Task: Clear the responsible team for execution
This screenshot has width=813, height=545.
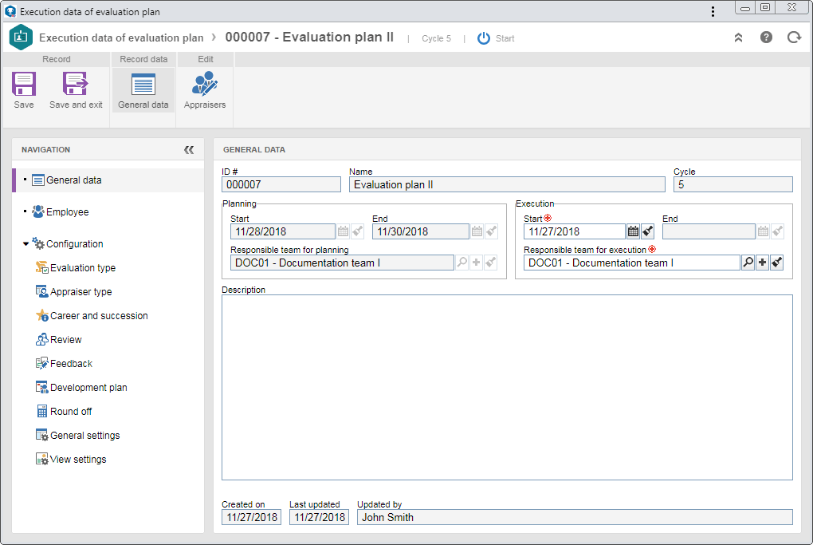Action: tap(776, 263)
